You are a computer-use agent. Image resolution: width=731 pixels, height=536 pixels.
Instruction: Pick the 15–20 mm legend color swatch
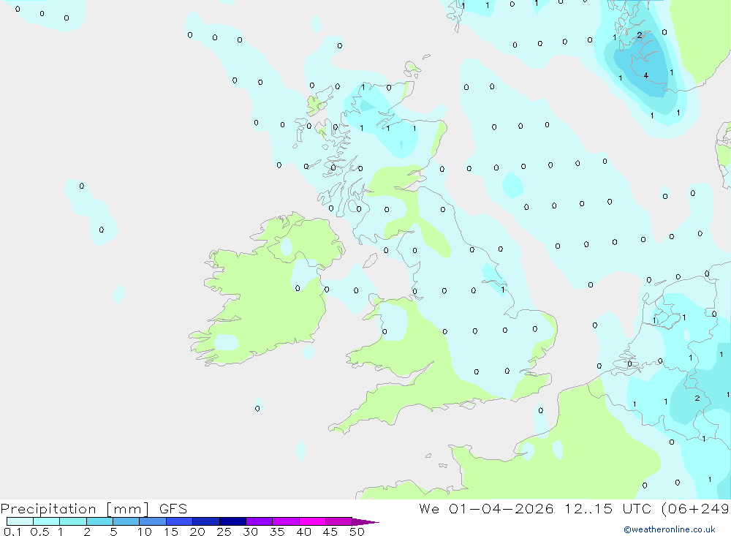[x=180, y=521]
